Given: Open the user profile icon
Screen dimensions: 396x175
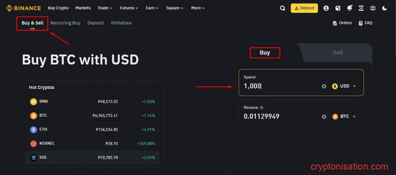Looking at the screenshot, I should [x=326, y=8].
